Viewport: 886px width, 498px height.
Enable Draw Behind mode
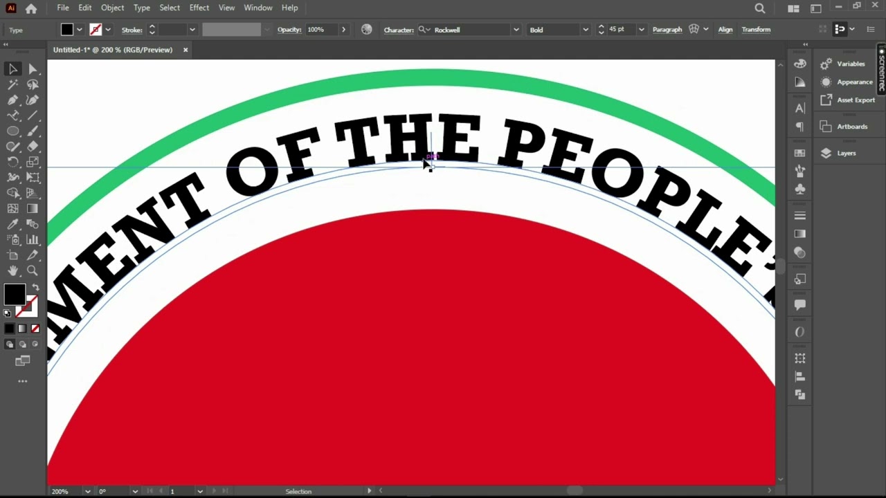[22, 344]
